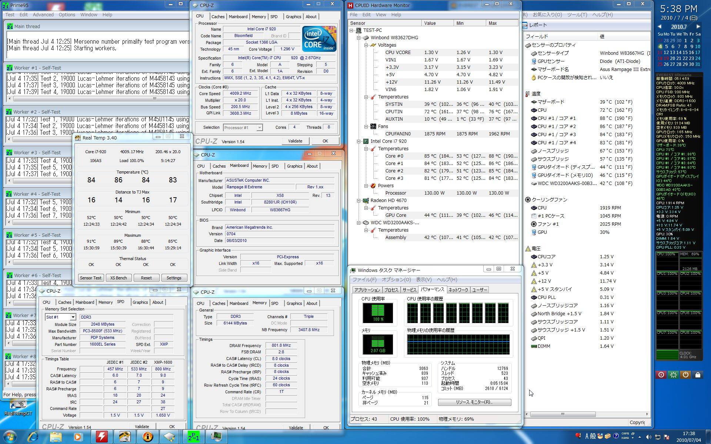711x444 pixels.
Task: Collapse the Radeon HD 4670 node
Action: [x=359, y=201]
